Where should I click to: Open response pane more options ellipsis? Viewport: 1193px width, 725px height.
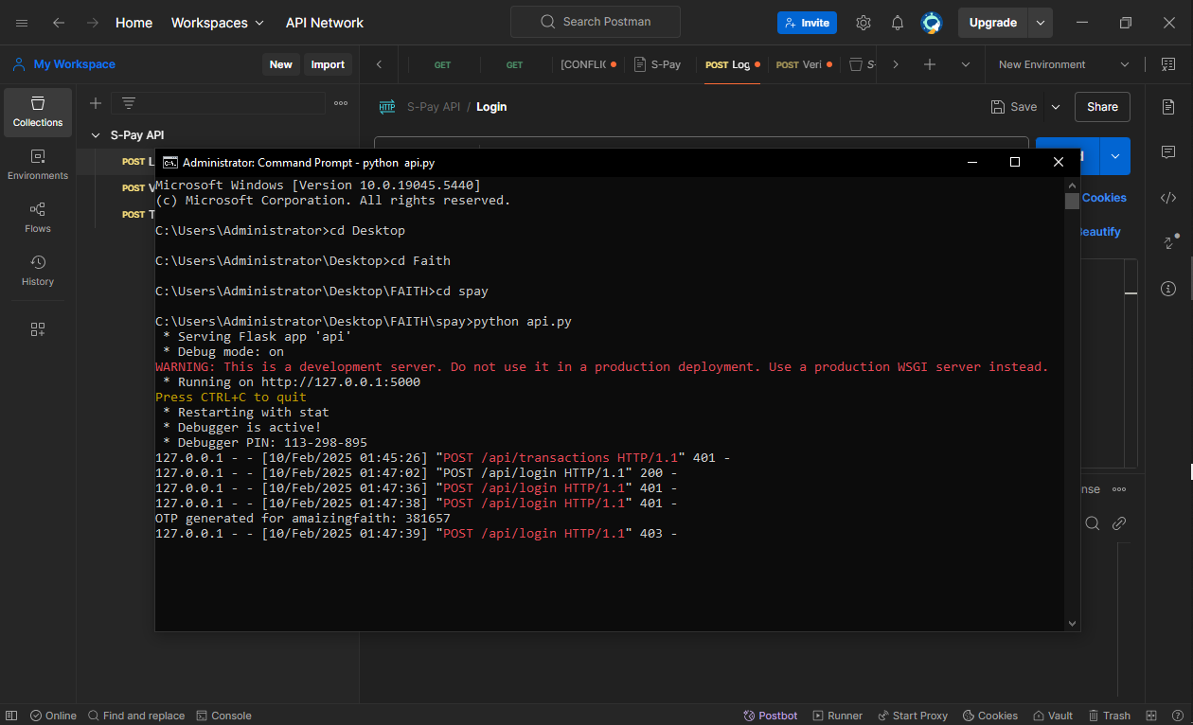click(x=1119, y=489)
